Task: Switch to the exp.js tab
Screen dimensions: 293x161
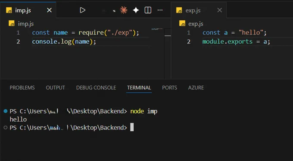Action: [x=199, y=10]
